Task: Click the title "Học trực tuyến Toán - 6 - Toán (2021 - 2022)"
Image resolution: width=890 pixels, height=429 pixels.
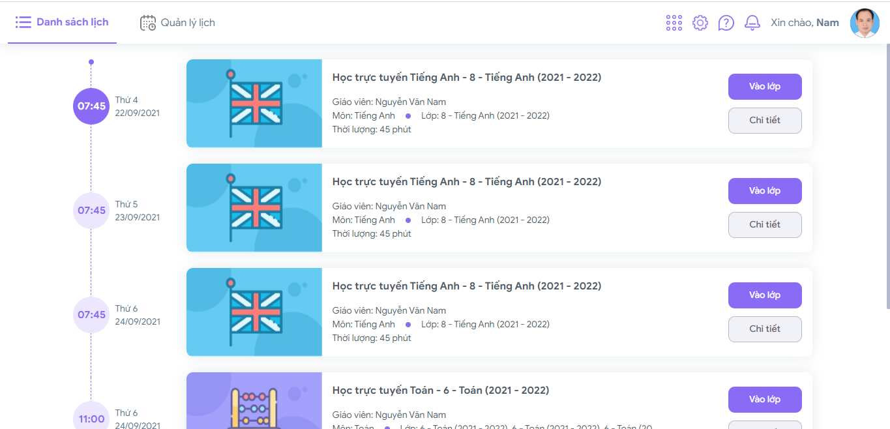Action: click(441, 391)
